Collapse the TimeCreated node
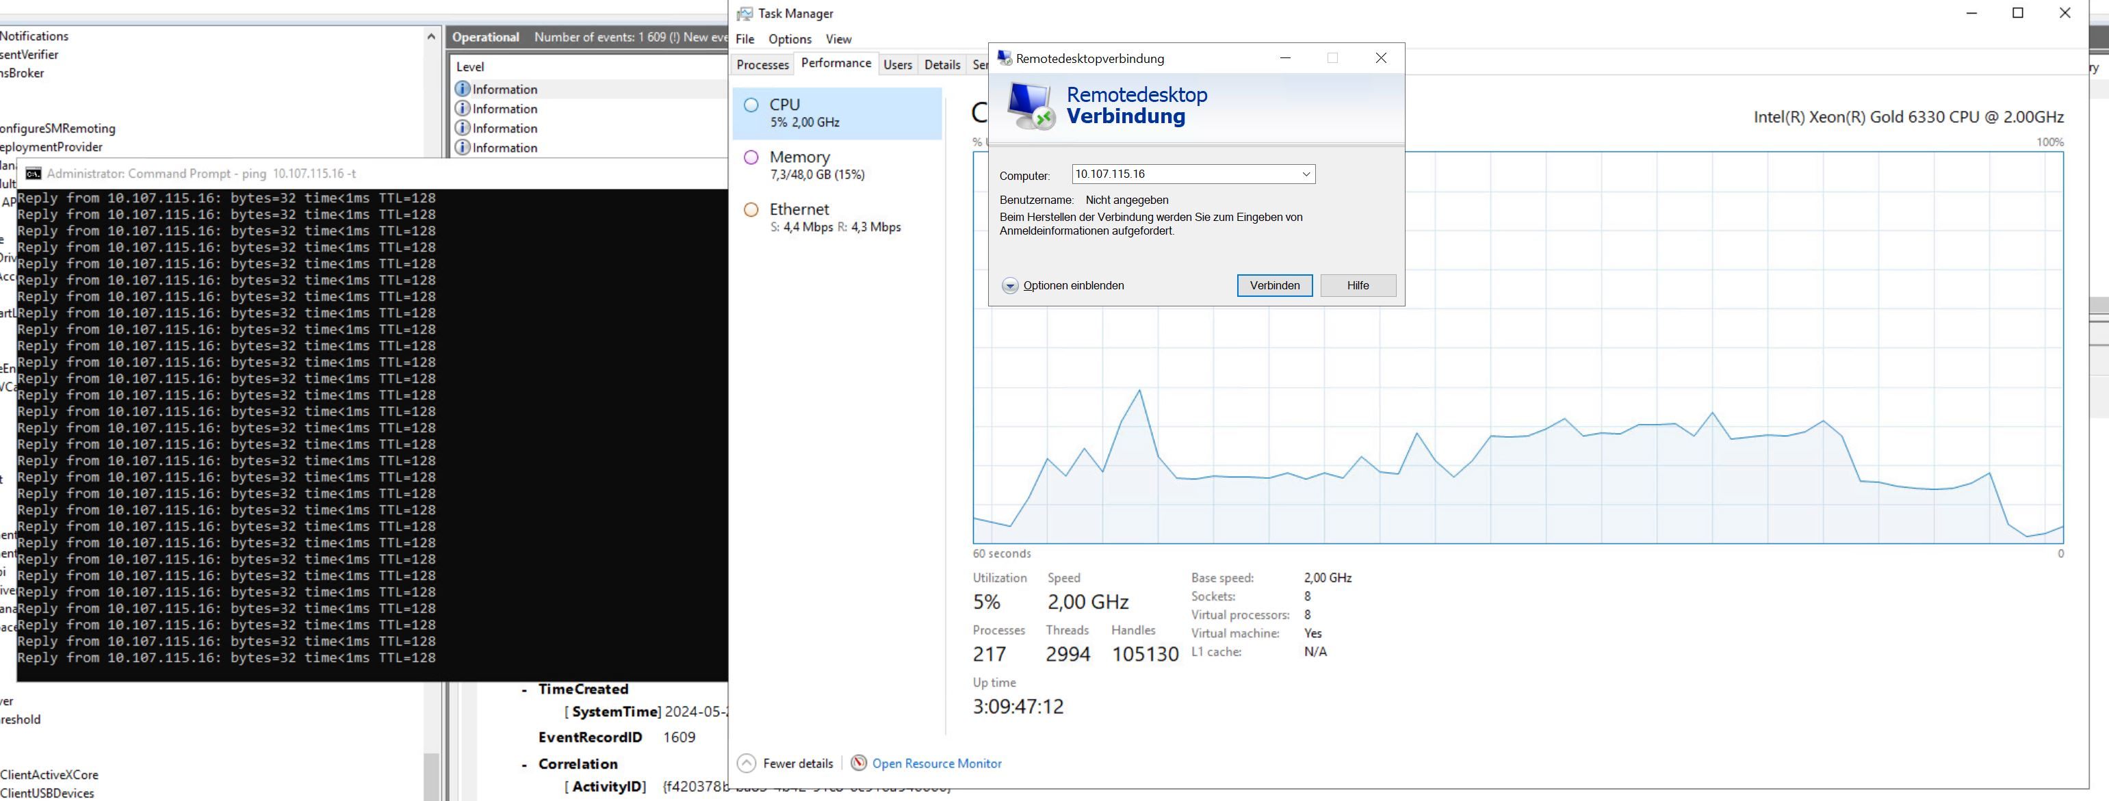The image size is (2109, 801). (524, 690)
